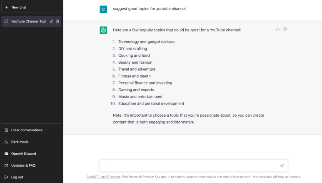Clear conversations from the sidebar
This screenshot has height=183, width=322.
(x=27, y=130)
